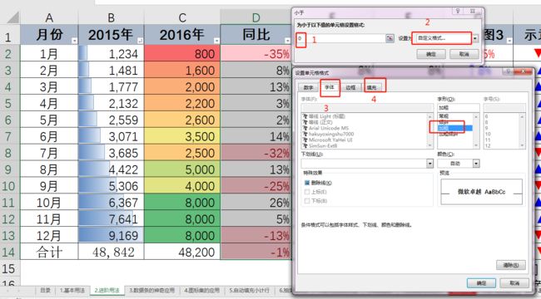
Task: Open the 5.自动填充小计行 sheet tab
Action: 249,291
